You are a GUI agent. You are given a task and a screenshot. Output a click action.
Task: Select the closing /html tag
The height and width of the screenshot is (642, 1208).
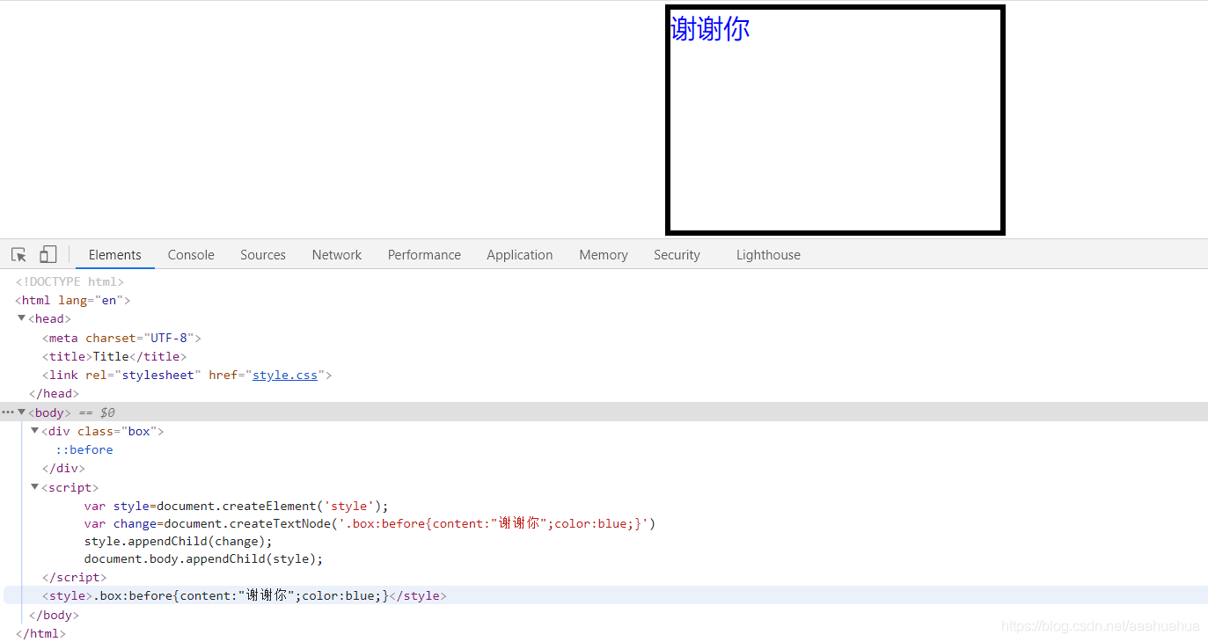40,633
